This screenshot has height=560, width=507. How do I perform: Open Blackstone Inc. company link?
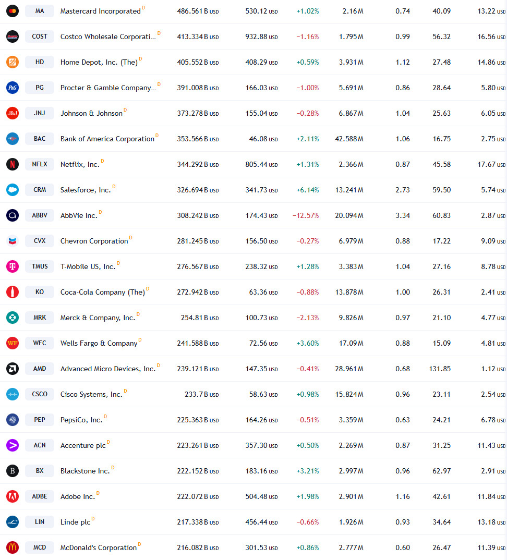[85, 471]
